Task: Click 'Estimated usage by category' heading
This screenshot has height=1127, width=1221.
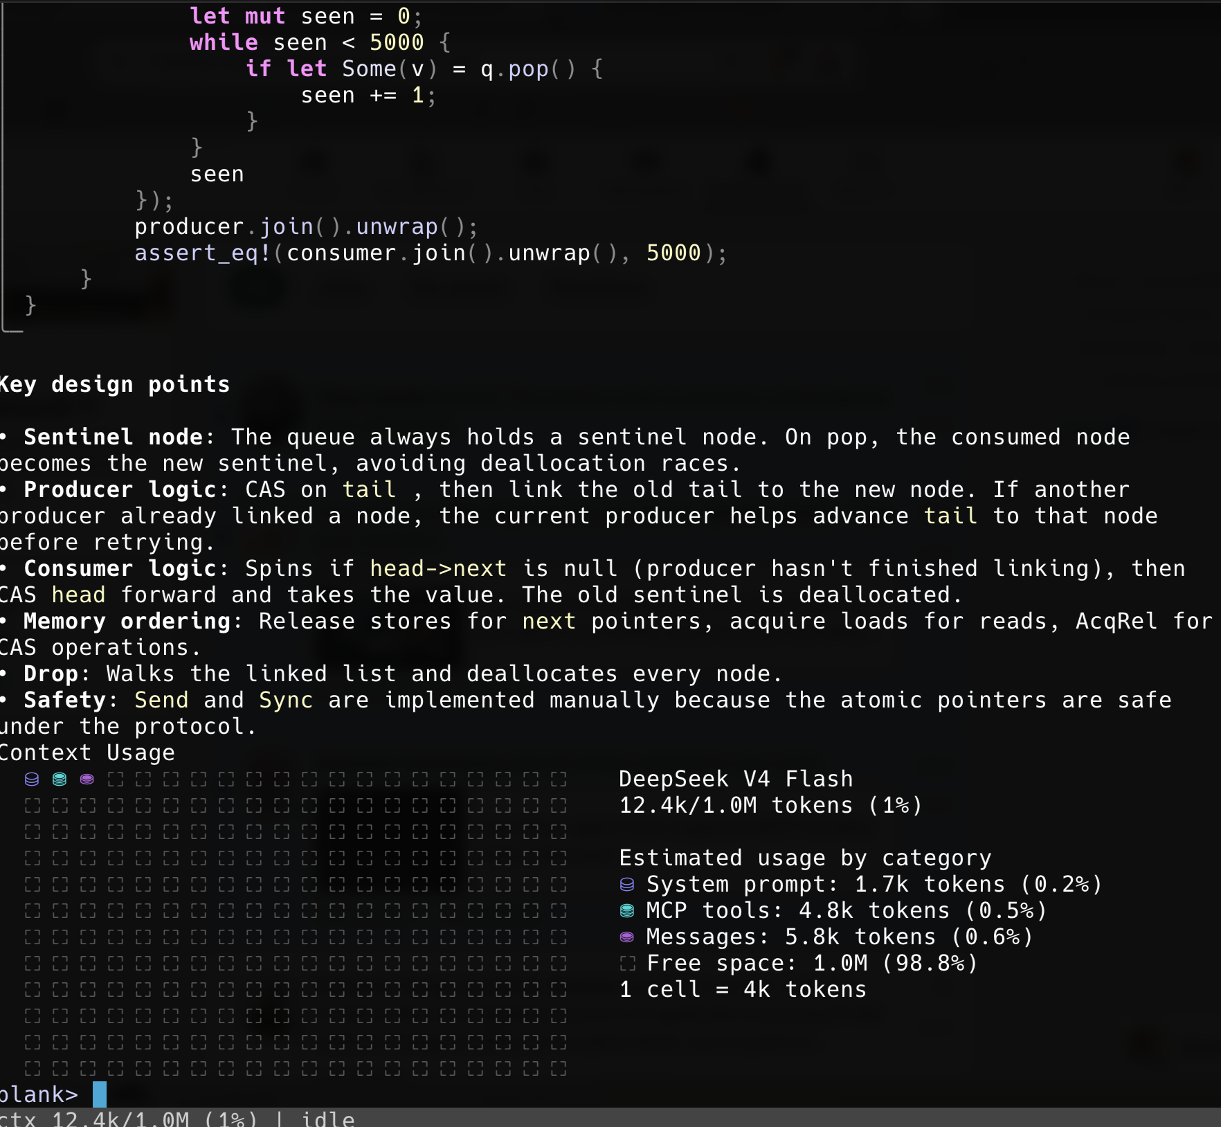Action: 805,858
